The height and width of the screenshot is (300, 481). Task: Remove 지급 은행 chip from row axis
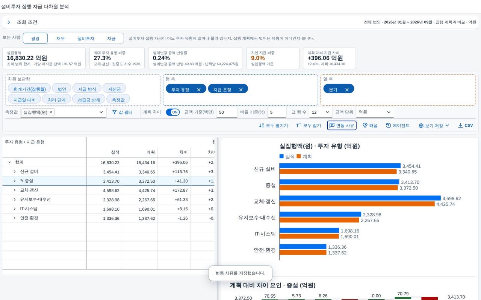[241, 90]
